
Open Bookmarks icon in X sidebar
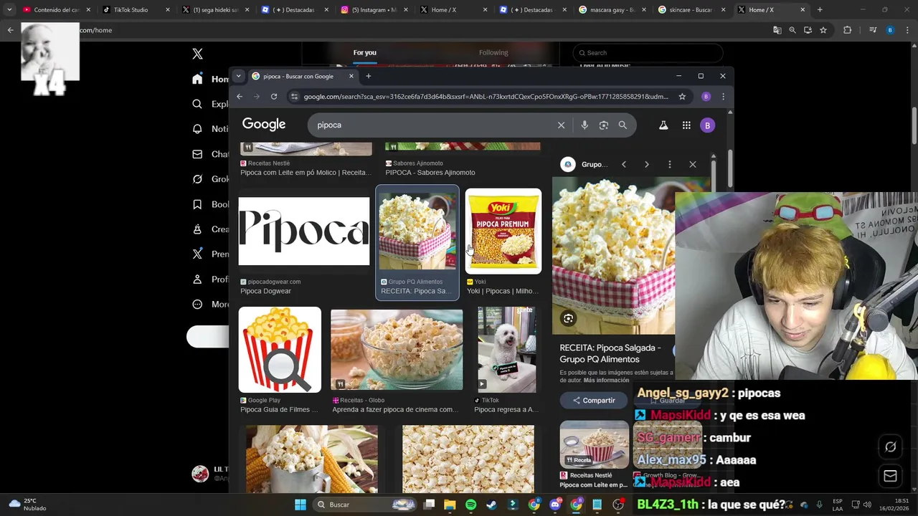click(197, 204)
